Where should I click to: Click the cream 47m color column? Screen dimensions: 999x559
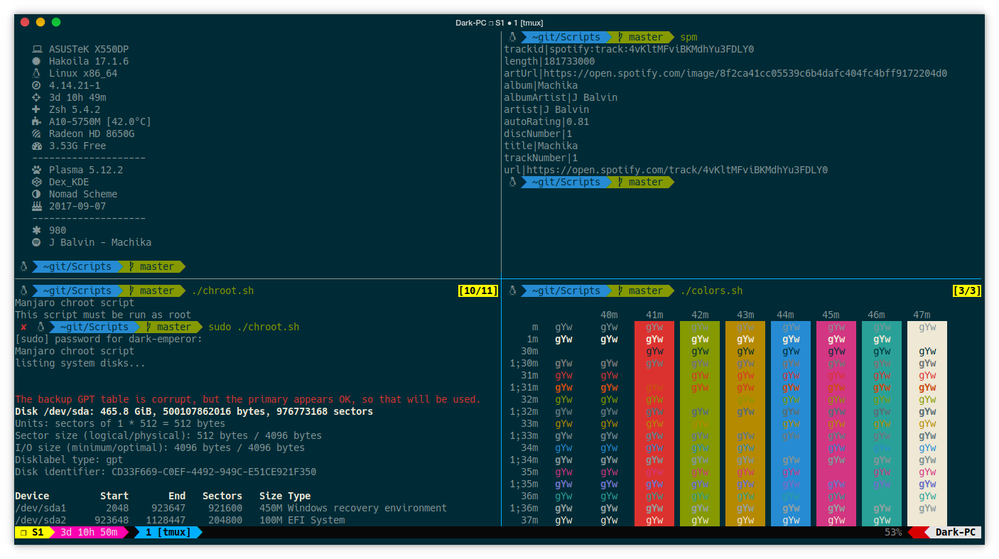tap(927, 424)
